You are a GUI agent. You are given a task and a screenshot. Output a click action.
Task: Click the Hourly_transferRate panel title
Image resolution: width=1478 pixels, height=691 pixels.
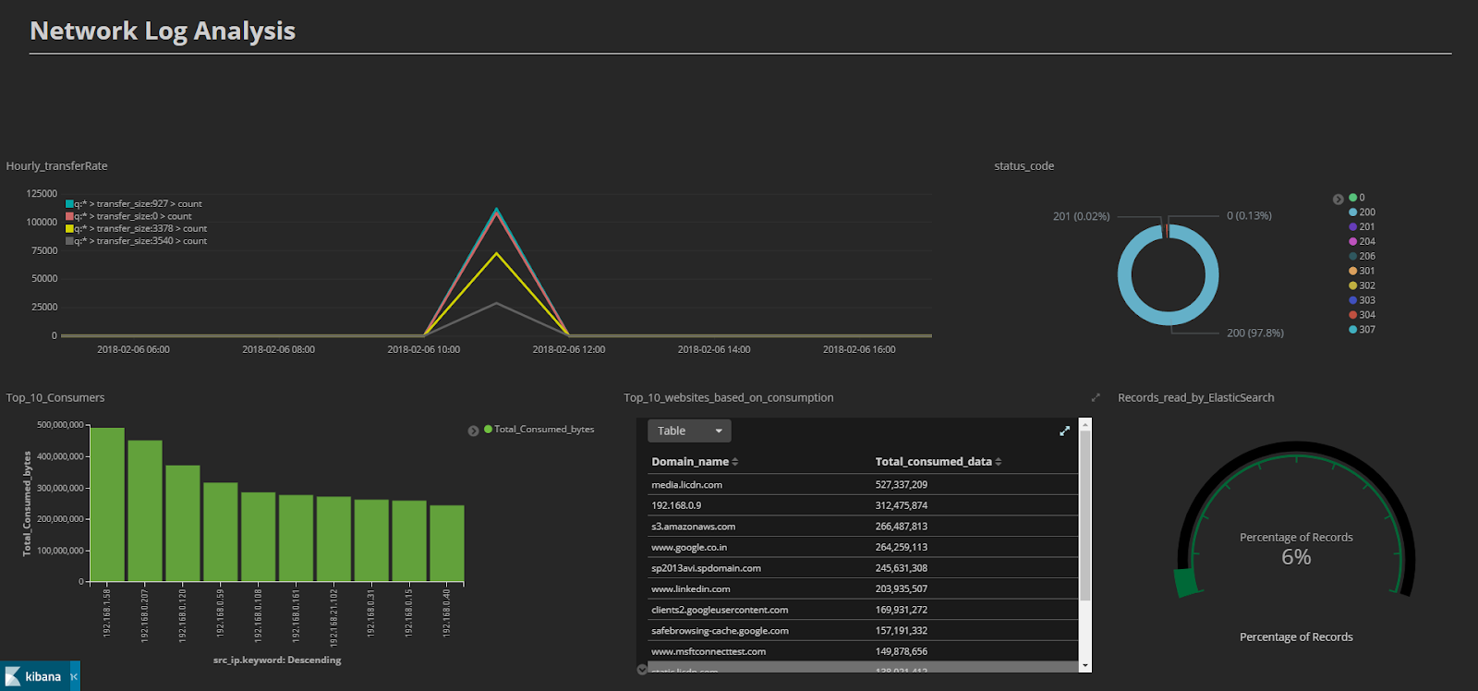(x=57, y=166)
